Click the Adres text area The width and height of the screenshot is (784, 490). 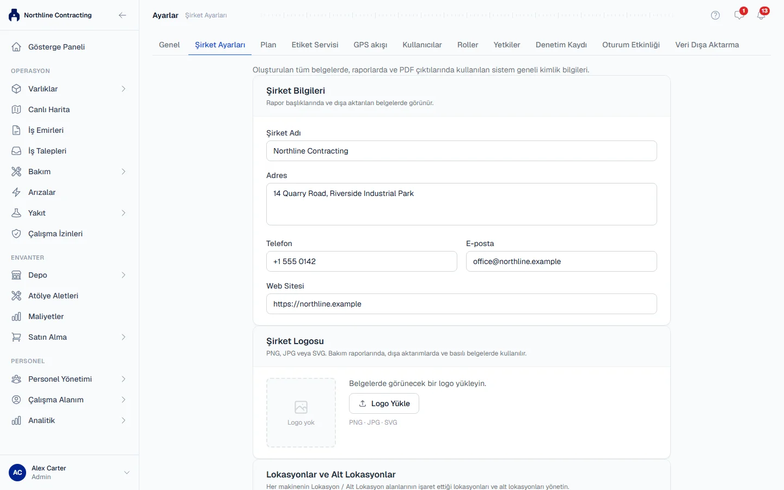click(462, 204)
